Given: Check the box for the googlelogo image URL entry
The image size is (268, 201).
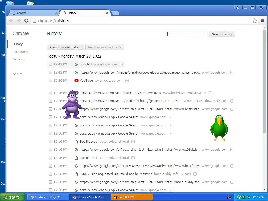Looking at the screenshot, I should click(x=50, y=72).
